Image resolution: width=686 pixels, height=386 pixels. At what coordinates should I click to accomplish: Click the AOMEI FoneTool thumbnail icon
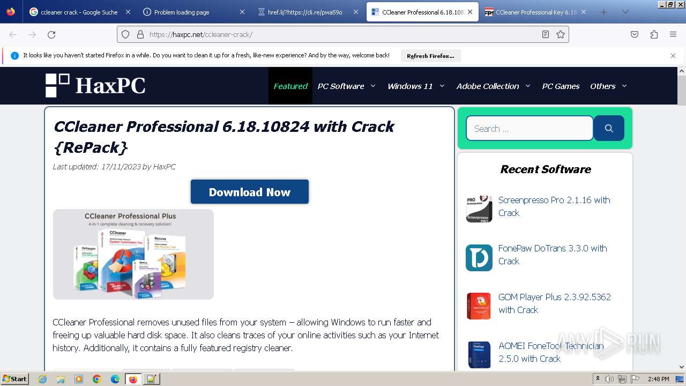click(479, 355)
